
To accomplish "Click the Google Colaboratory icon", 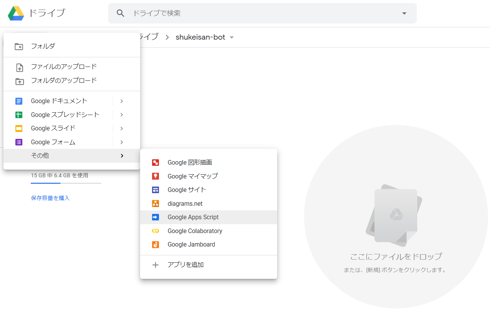I will 156,231.
